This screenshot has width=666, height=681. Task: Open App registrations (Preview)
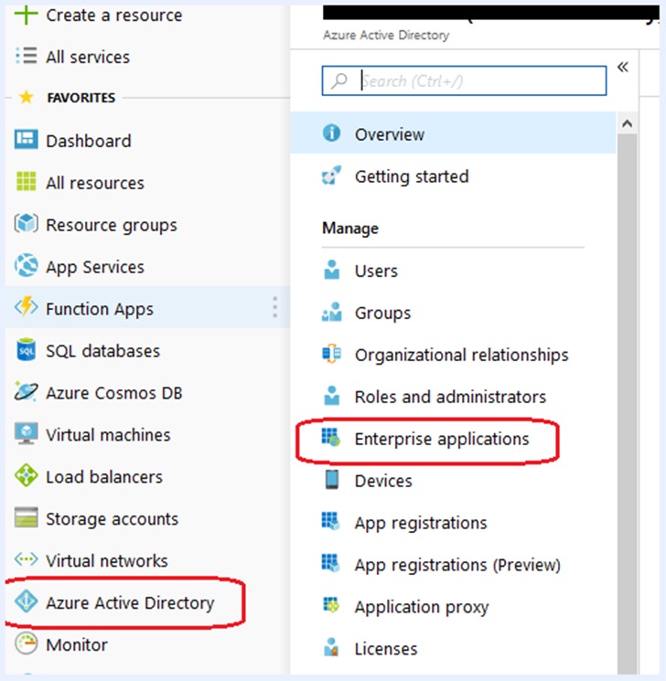457,565
